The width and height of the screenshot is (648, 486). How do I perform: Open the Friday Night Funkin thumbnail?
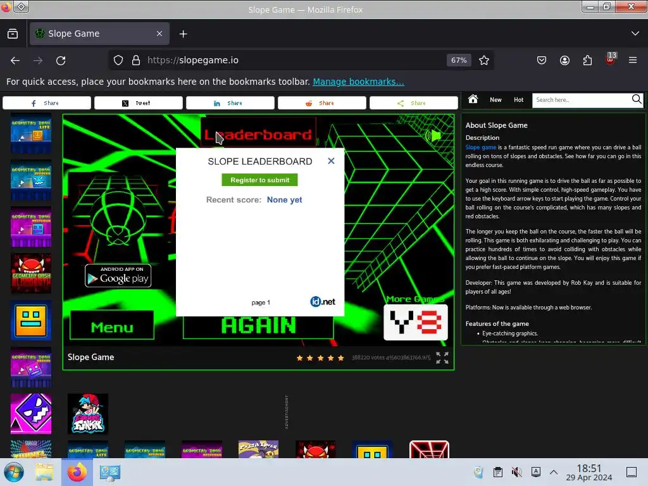[x=87, y=414]
